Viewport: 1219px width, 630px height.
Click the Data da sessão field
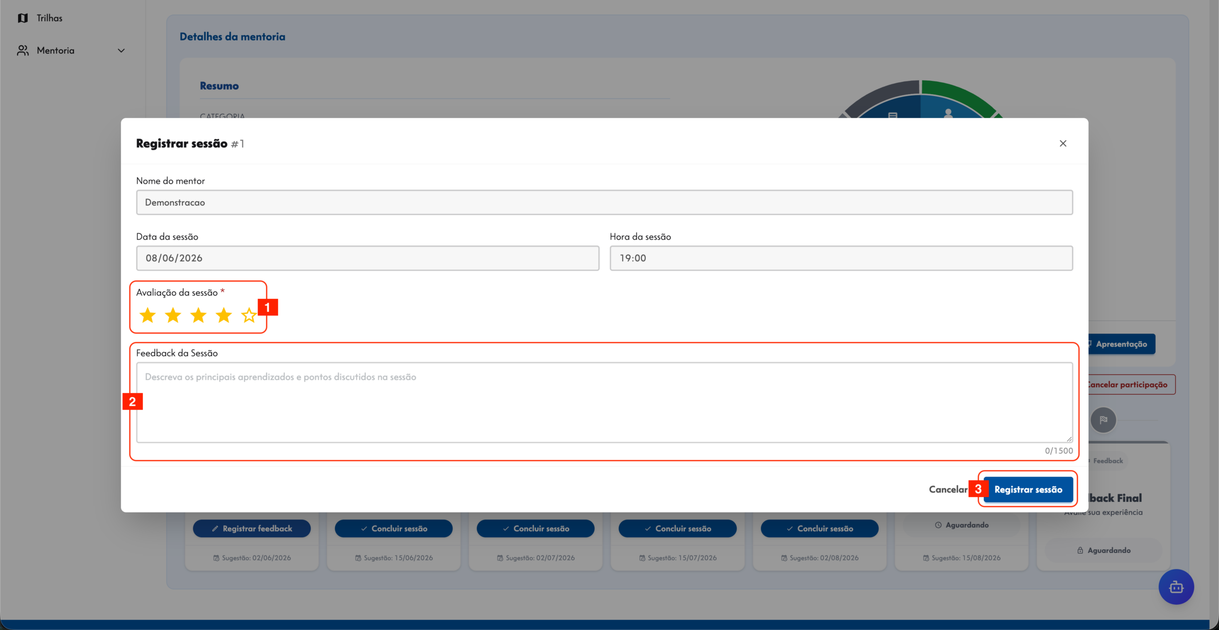(x=368, y=258)
